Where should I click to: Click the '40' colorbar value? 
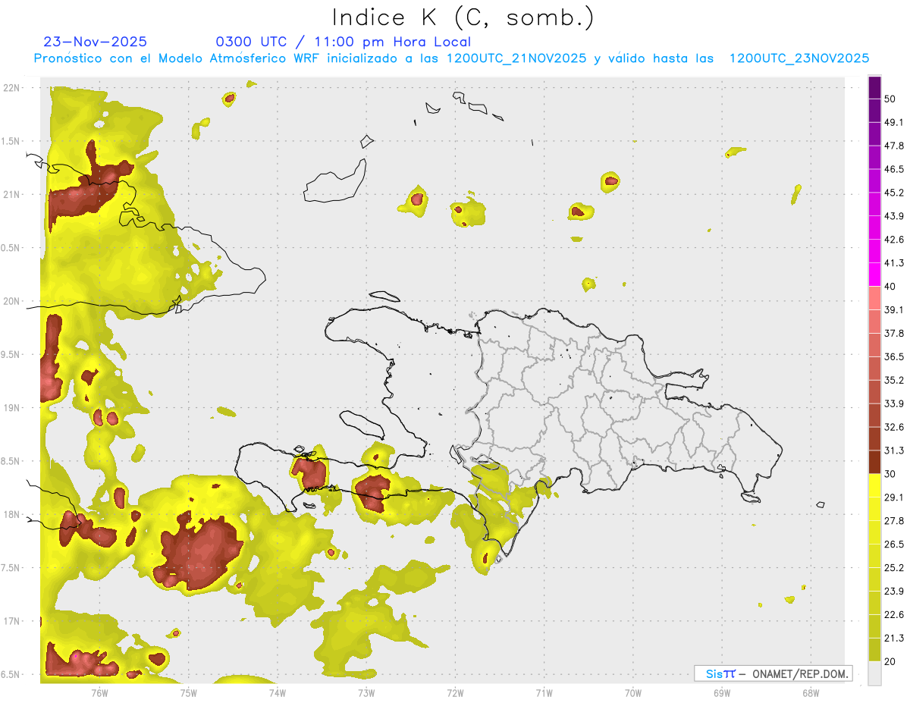[x=890, y=287]
